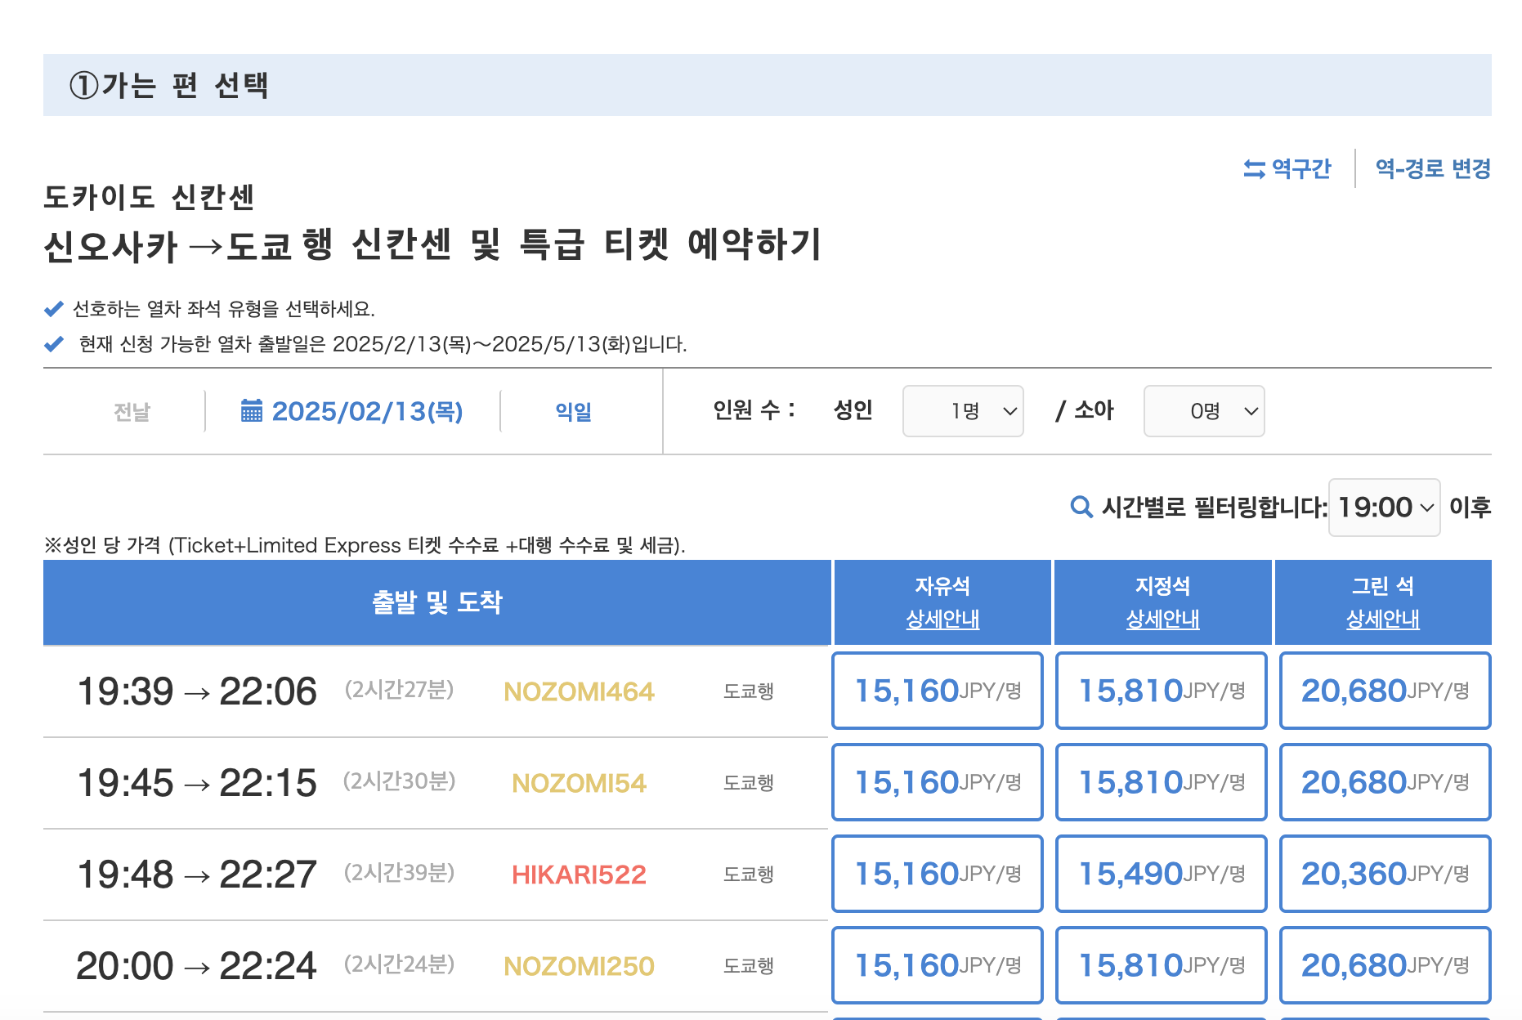Open 지정석 상세안내 link
Viewport: 1522px width, 1020px height.
1162,620
